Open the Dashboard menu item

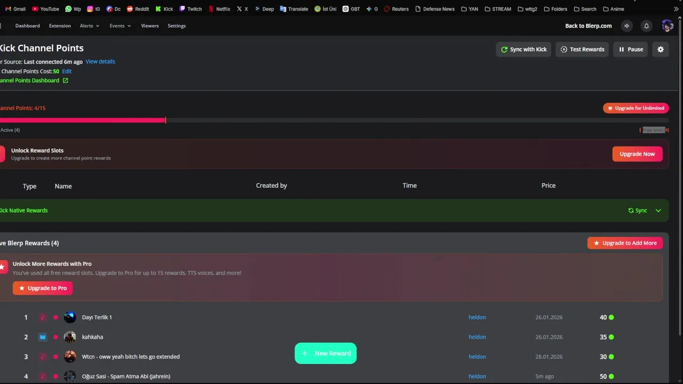27,26
